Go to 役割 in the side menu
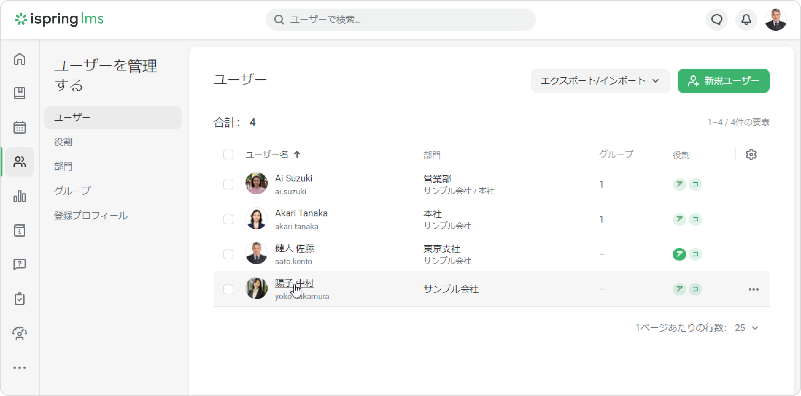The width and height of the screenshot is (801, 396). pos(63,142)
